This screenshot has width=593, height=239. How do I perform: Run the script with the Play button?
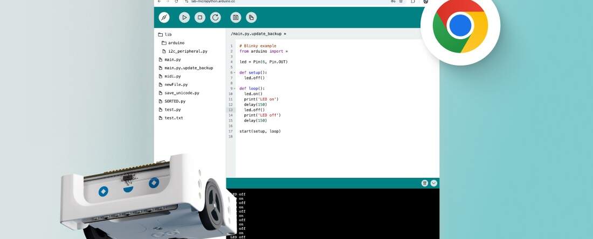pyautogui.click(x=184, y=18)
